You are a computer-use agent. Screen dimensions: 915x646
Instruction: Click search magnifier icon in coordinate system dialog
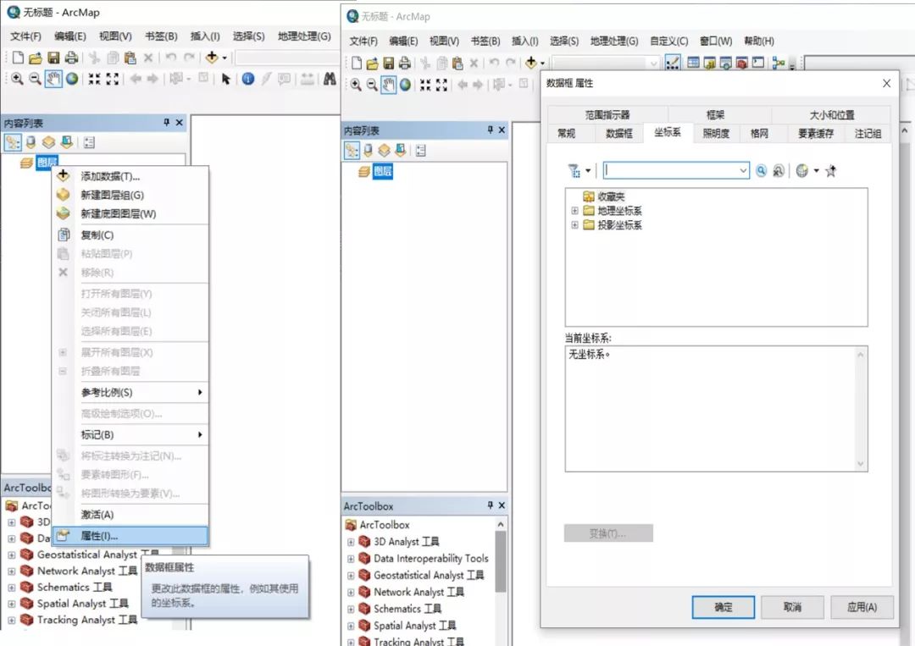761,170
